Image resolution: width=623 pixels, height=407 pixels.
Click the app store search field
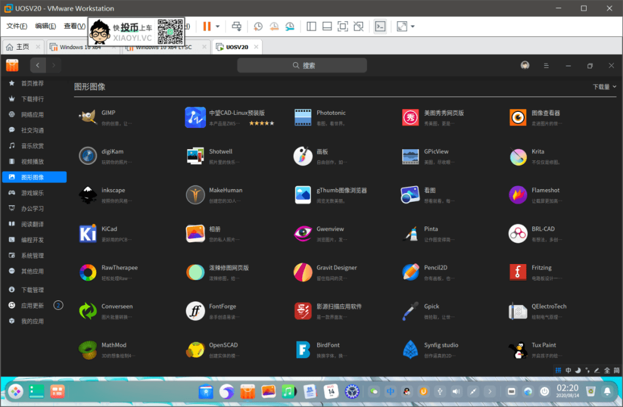[x=302, y=65]
